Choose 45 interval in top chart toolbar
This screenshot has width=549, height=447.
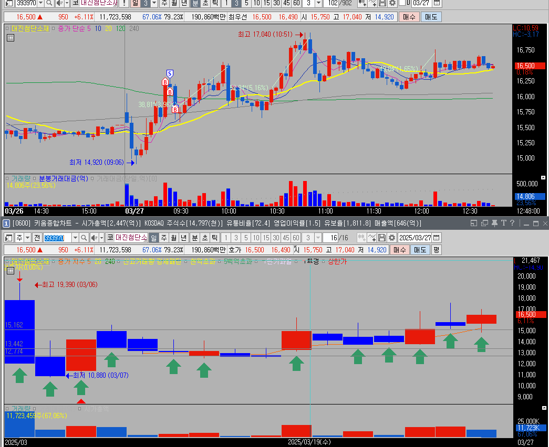286,3
